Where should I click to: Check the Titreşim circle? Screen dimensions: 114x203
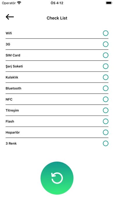coord(106,111)
